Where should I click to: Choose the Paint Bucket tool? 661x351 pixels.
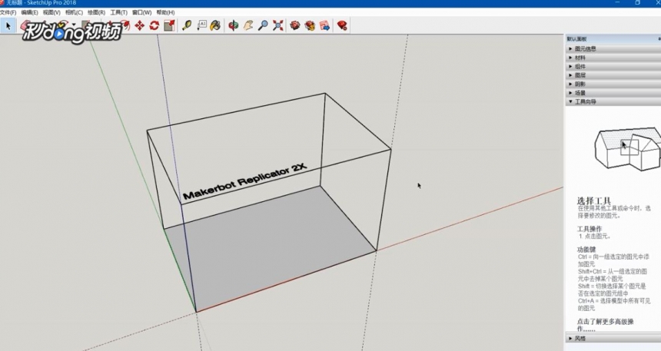(x=215, y=25)
